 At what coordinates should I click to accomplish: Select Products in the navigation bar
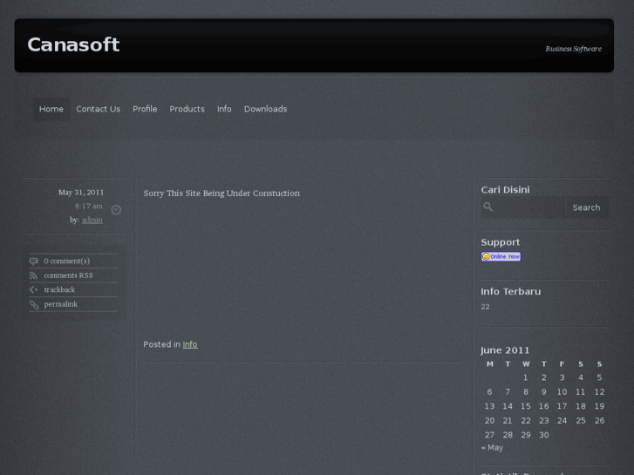pyautogui.click(x=187, y=109)
